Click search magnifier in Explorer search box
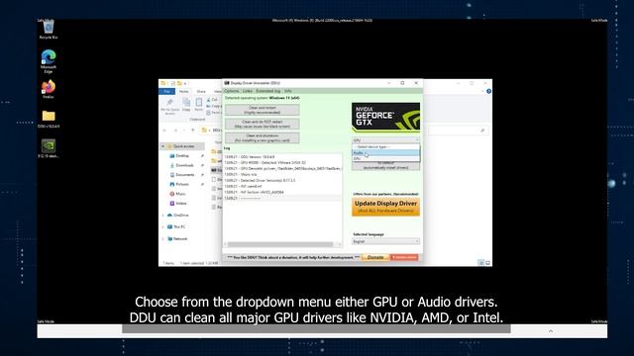Viewport: 634px width, 356px height. coord(482,131)
